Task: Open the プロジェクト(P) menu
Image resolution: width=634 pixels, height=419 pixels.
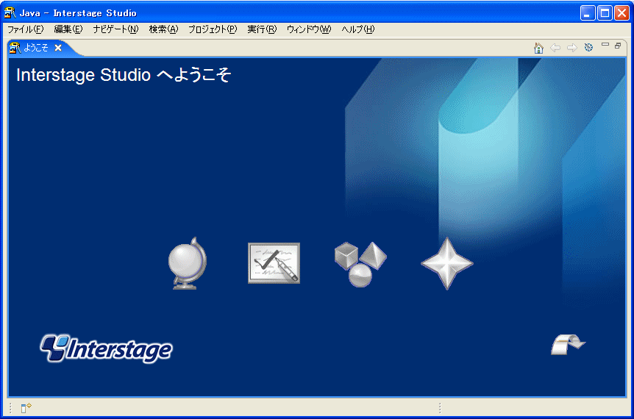Action: tap(213, 29)
